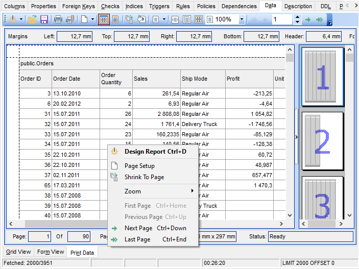Click the Design Report gear icon
Screen dimensions: 359x269
click(x=12, y=19)
